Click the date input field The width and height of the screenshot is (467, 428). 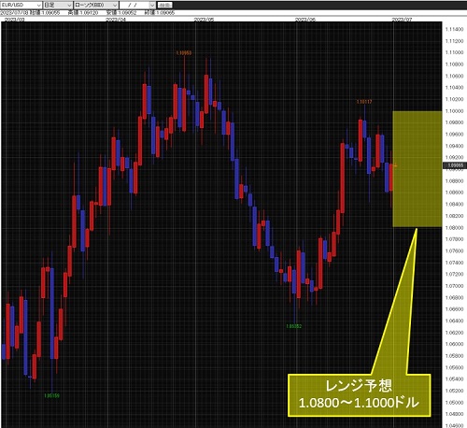coord(134,5)
